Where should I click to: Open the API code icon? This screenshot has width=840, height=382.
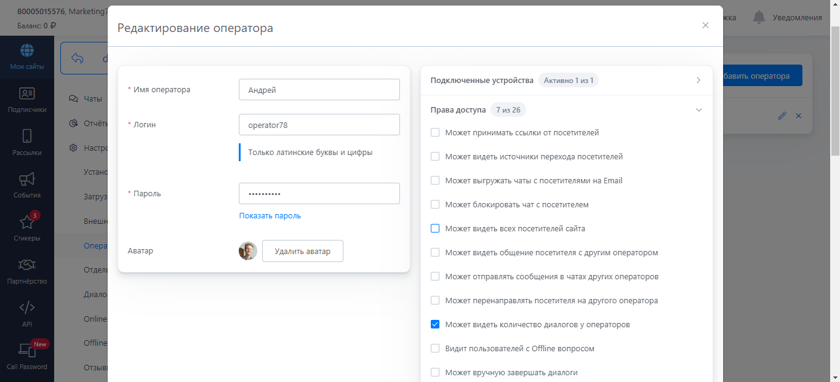pyautogui.click(x=26, y=308)
